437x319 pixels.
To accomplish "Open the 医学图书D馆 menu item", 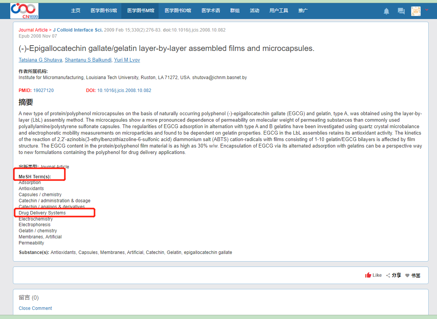I will tap(178, 11).
